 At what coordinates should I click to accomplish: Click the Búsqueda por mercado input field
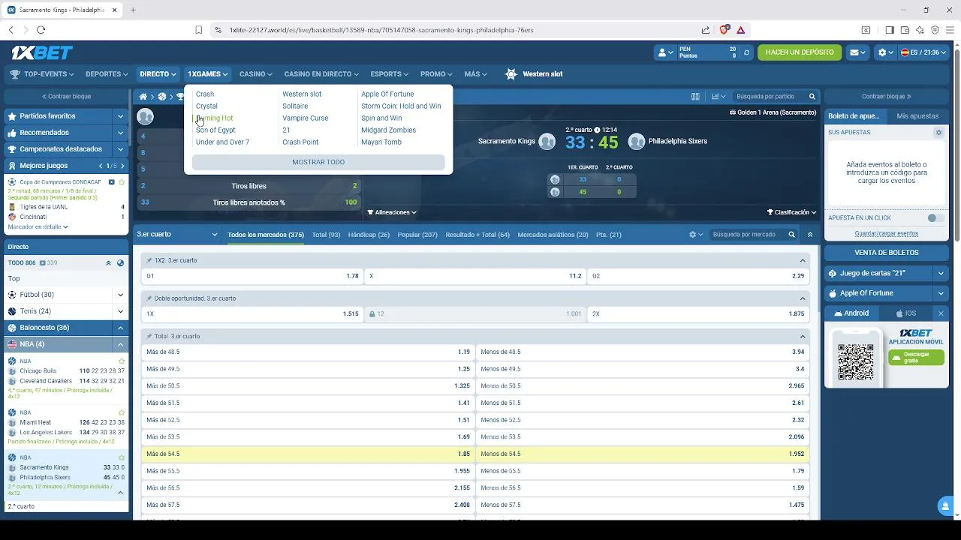(748, 235)
